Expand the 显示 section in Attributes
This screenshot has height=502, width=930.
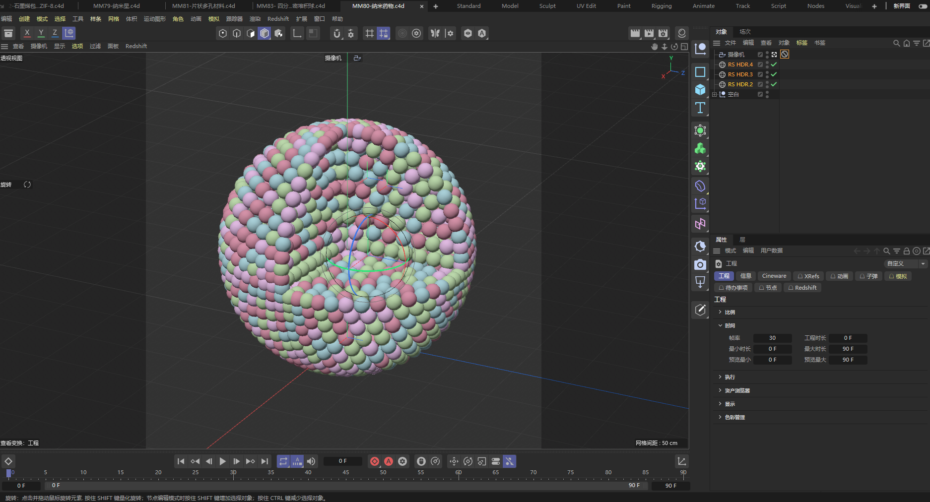(x=720, y=404)
